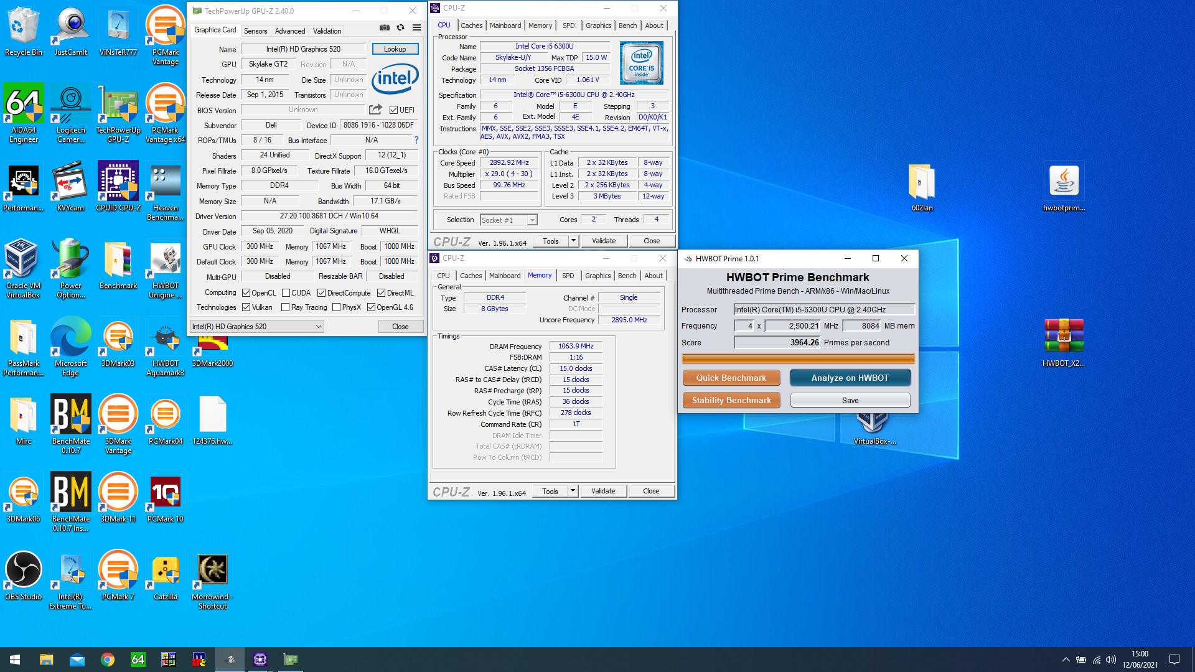This screenshot has width=1195, height=672.
Task: Click the Bus Interface question mark
Action: [x=416, y=140]
